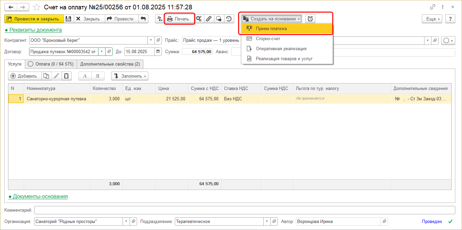Click into the Комментарий input field

coord(244,210)
